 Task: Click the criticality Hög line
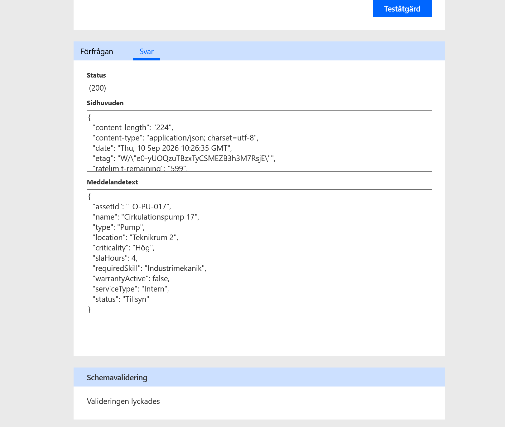[123, 248]
